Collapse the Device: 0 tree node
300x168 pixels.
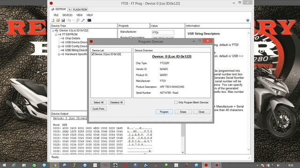[53, 30]
